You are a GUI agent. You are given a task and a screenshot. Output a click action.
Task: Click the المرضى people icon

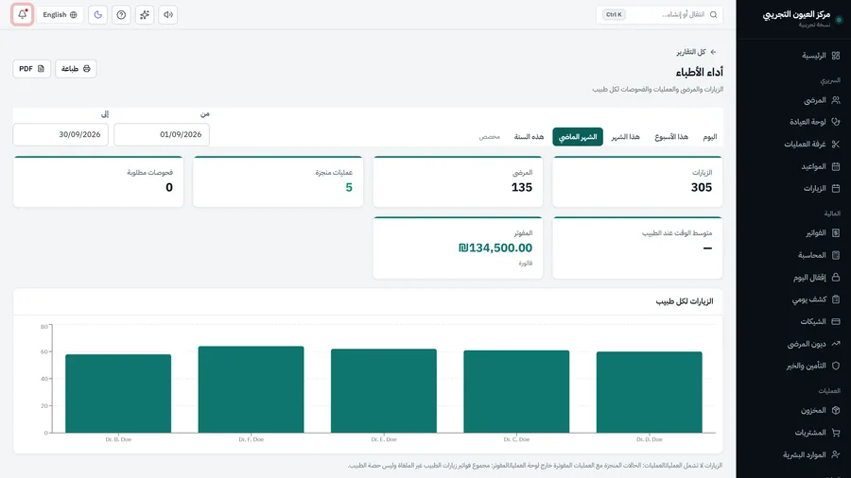(x=836, y=100)
